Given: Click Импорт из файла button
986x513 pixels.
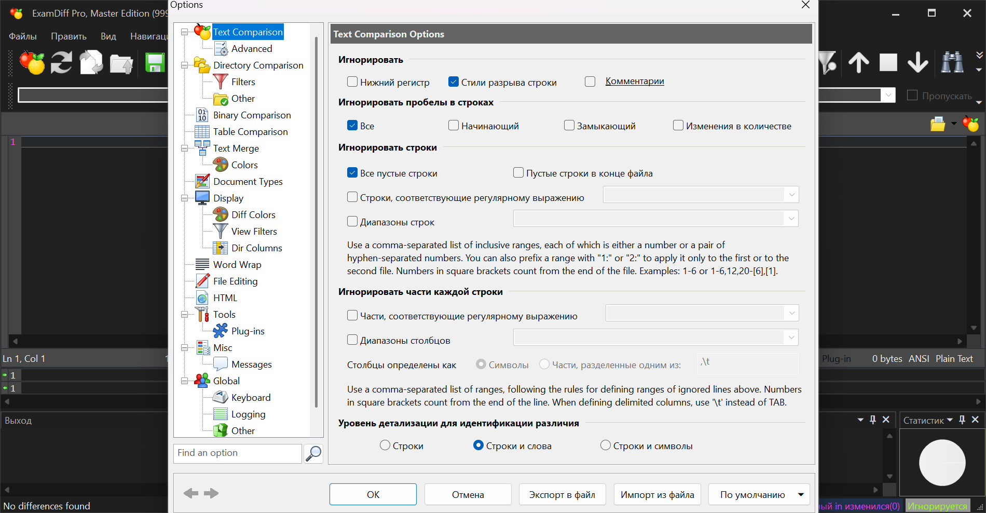Looking at the screenshot, I should (x=658, y=494).
